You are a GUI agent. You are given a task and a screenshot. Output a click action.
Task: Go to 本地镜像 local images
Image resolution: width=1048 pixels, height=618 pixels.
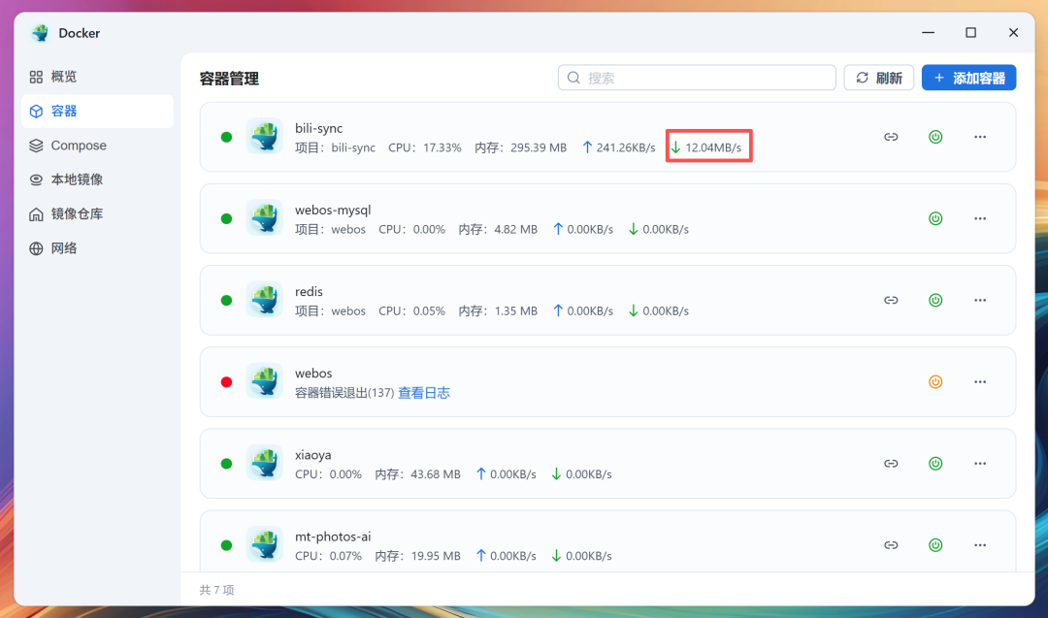[x=97, y=179]
